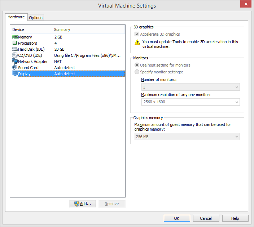
Task: Open the Number of monitors dropdown
Action: (x=190, y=87)
